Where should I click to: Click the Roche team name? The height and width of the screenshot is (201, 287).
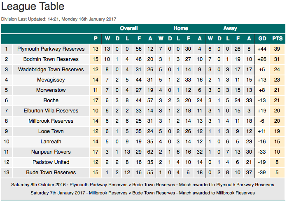click(51, 100)
